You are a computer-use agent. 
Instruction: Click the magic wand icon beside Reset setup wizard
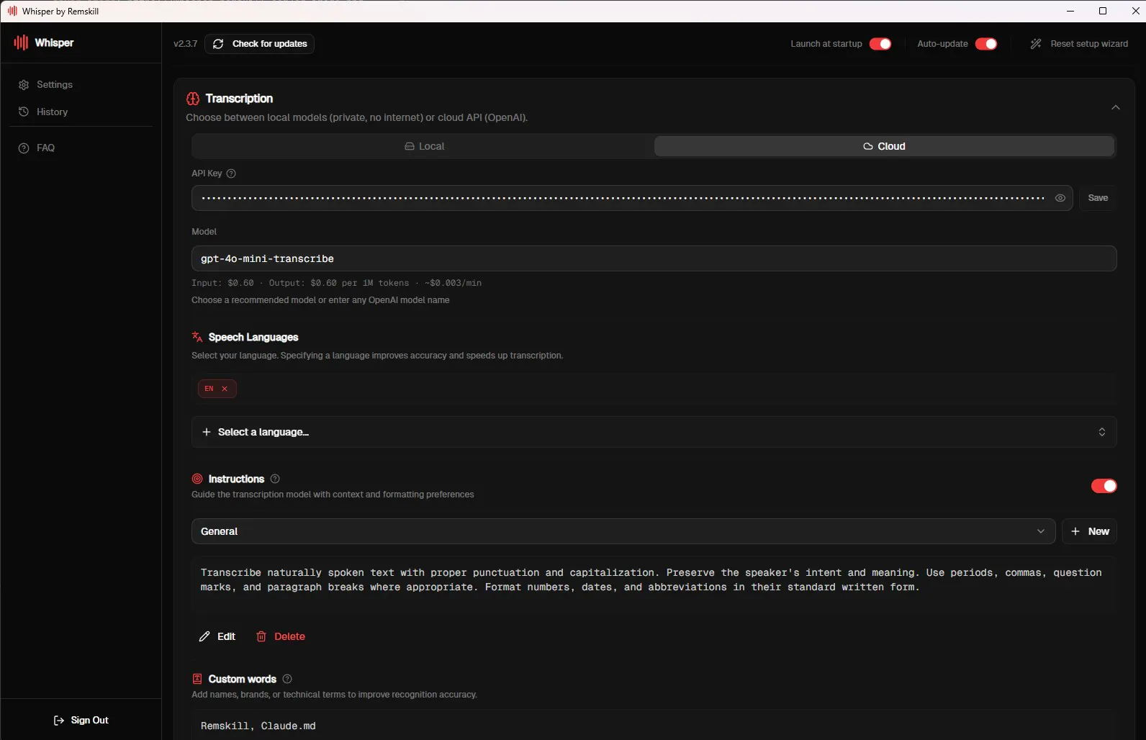click(1036, 44)
